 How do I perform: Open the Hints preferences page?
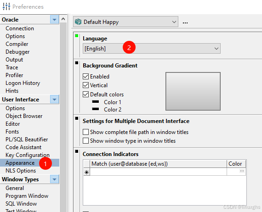[12, 91]
